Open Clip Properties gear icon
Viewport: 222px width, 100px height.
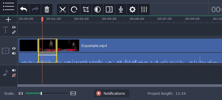132,9
